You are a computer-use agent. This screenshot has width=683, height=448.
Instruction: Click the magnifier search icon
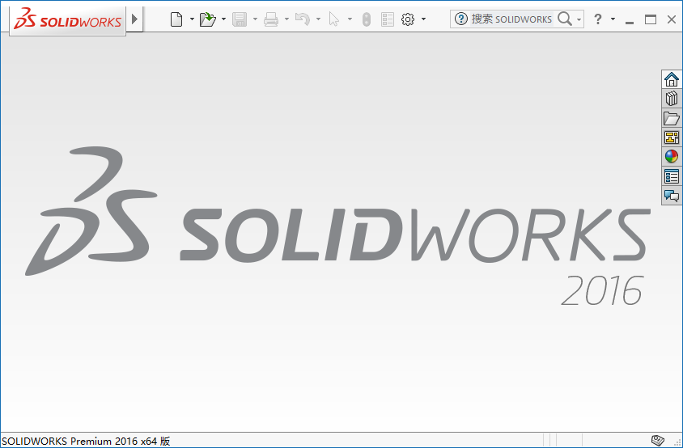(565, 19)
